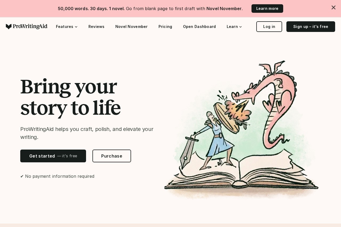Click the No payment information required checkmark
The image size is (341, 227).
click(22, 176)
